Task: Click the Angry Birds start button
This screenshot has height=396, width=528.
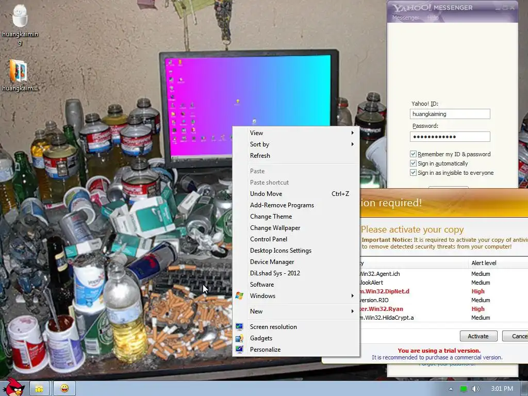Action: 14,387
